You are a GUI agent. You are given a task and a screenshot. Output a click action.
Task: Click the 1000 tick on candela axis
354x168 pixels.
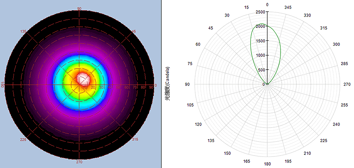261,56
